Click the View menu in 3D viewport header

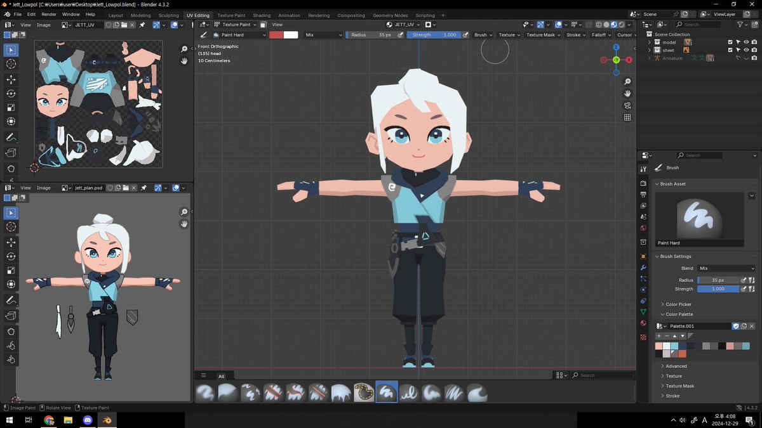point(277,25)
